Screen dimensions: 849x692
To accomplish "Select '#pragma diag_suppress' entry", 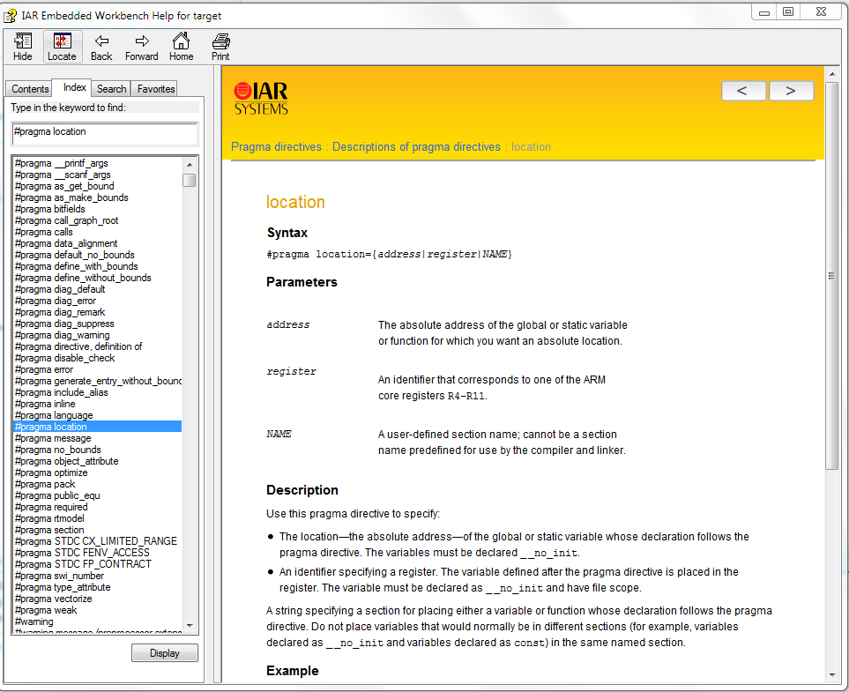I will tap(64, 324).
